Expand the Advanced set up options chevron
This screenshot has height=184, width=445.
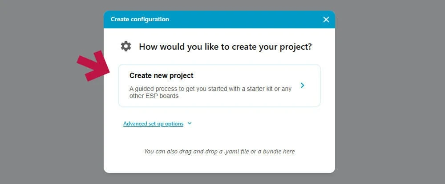190,124
